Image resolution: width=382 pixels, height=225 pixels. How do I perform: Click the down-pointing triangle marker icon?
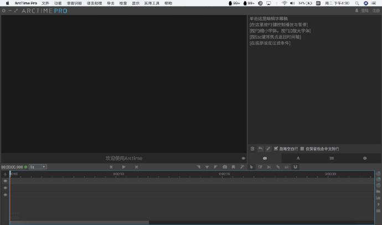coord(207,167)
